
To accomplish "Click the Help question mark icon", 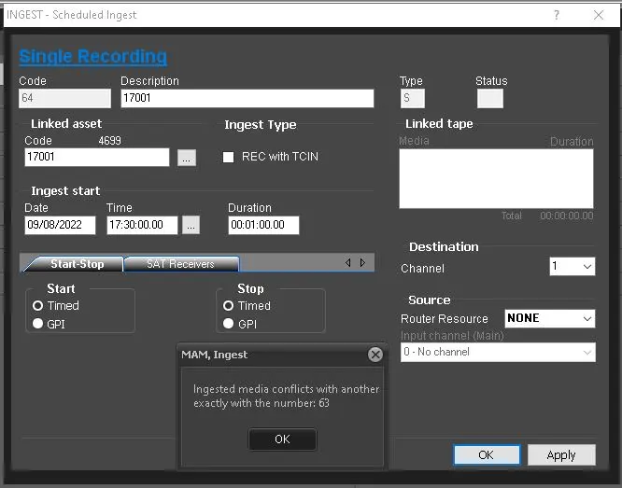I will (557, 15).
